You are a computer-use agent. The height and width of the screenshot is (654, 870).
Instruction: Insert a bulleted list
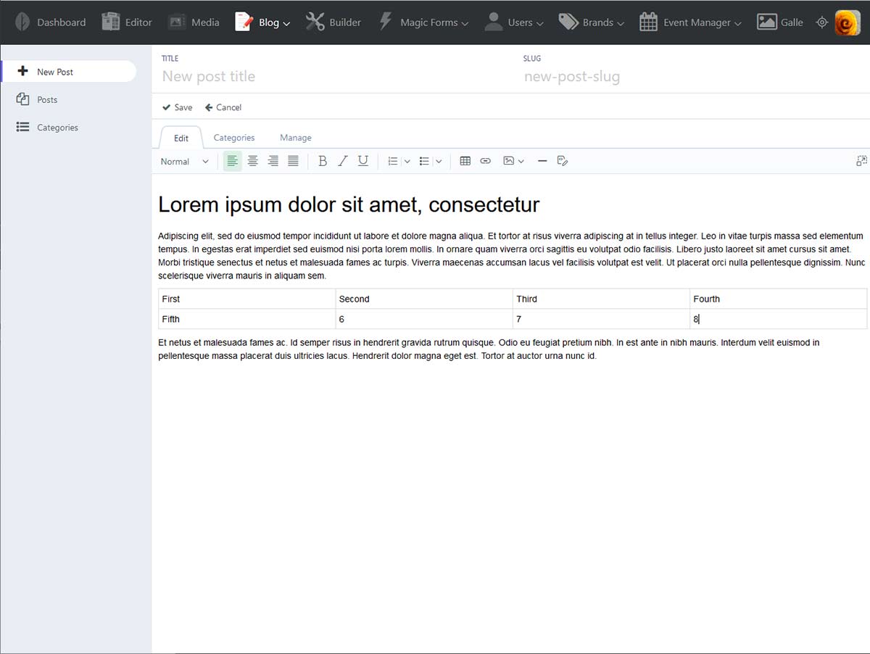[x=424, y=161]
